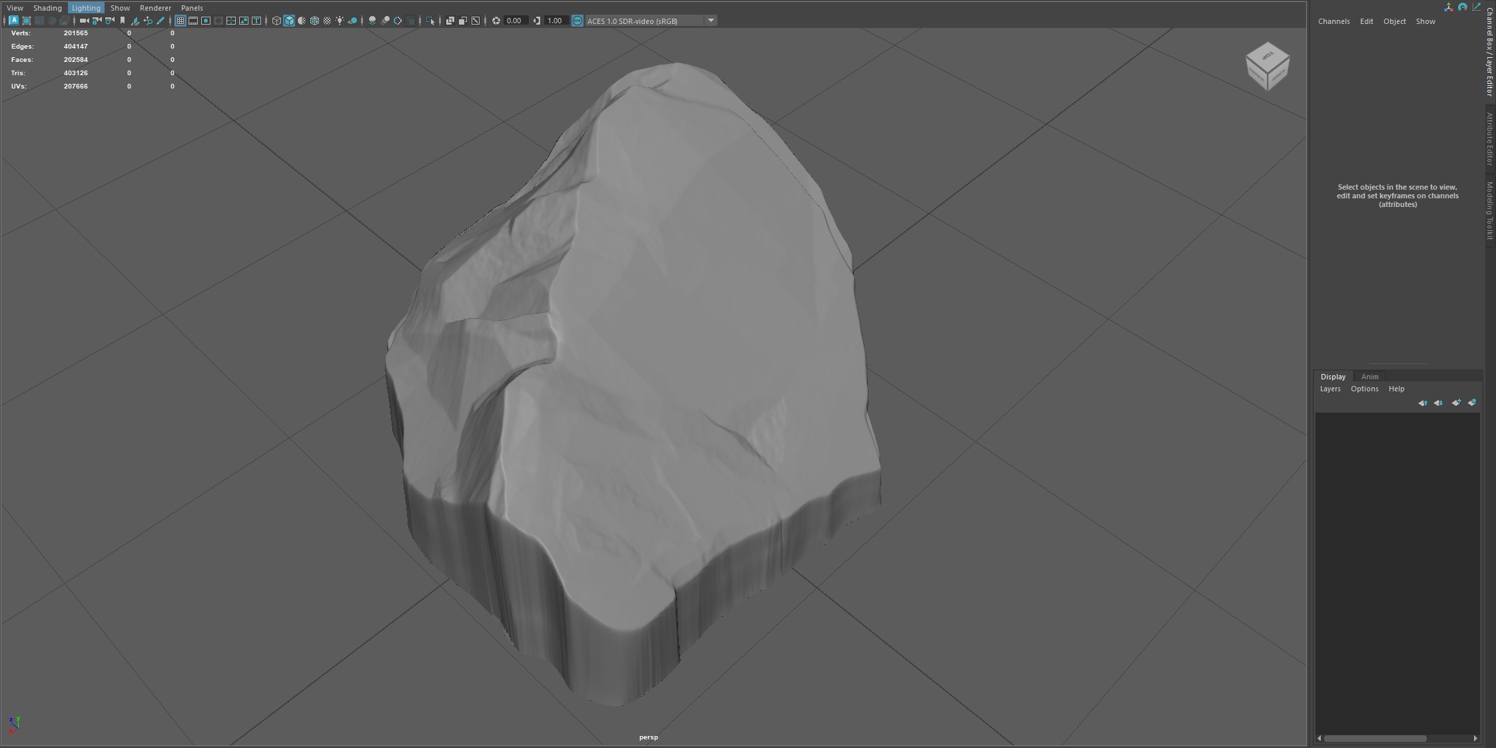This screenshot has height=748, width=1496.
Task: Create new layer from selected objects
Action: coord(1472,403)
